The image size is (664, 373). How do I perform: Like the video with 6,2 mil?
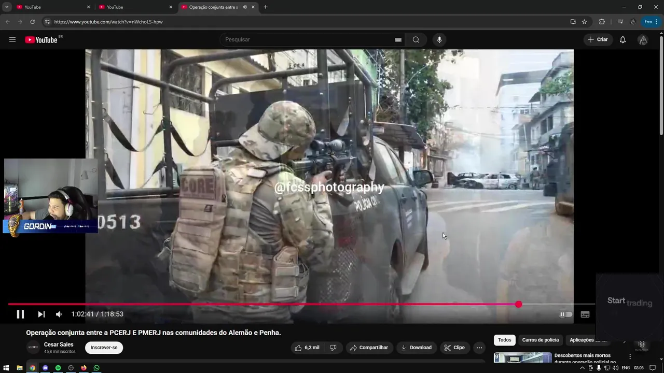[x=307, y=348]
